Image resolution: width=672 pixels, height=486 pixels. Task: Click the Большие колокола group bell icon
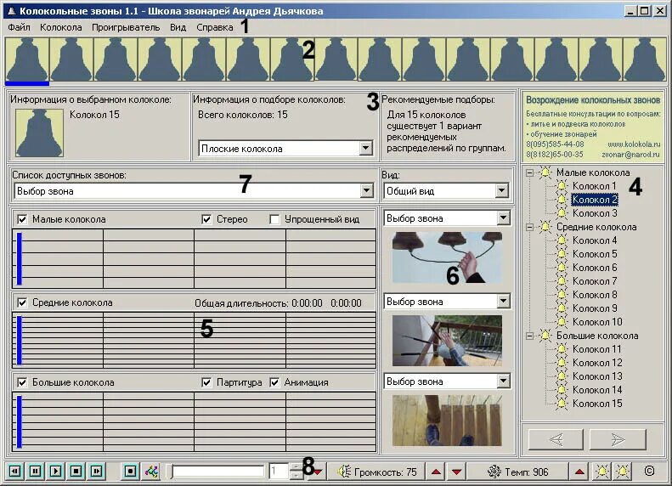(545, 336)
